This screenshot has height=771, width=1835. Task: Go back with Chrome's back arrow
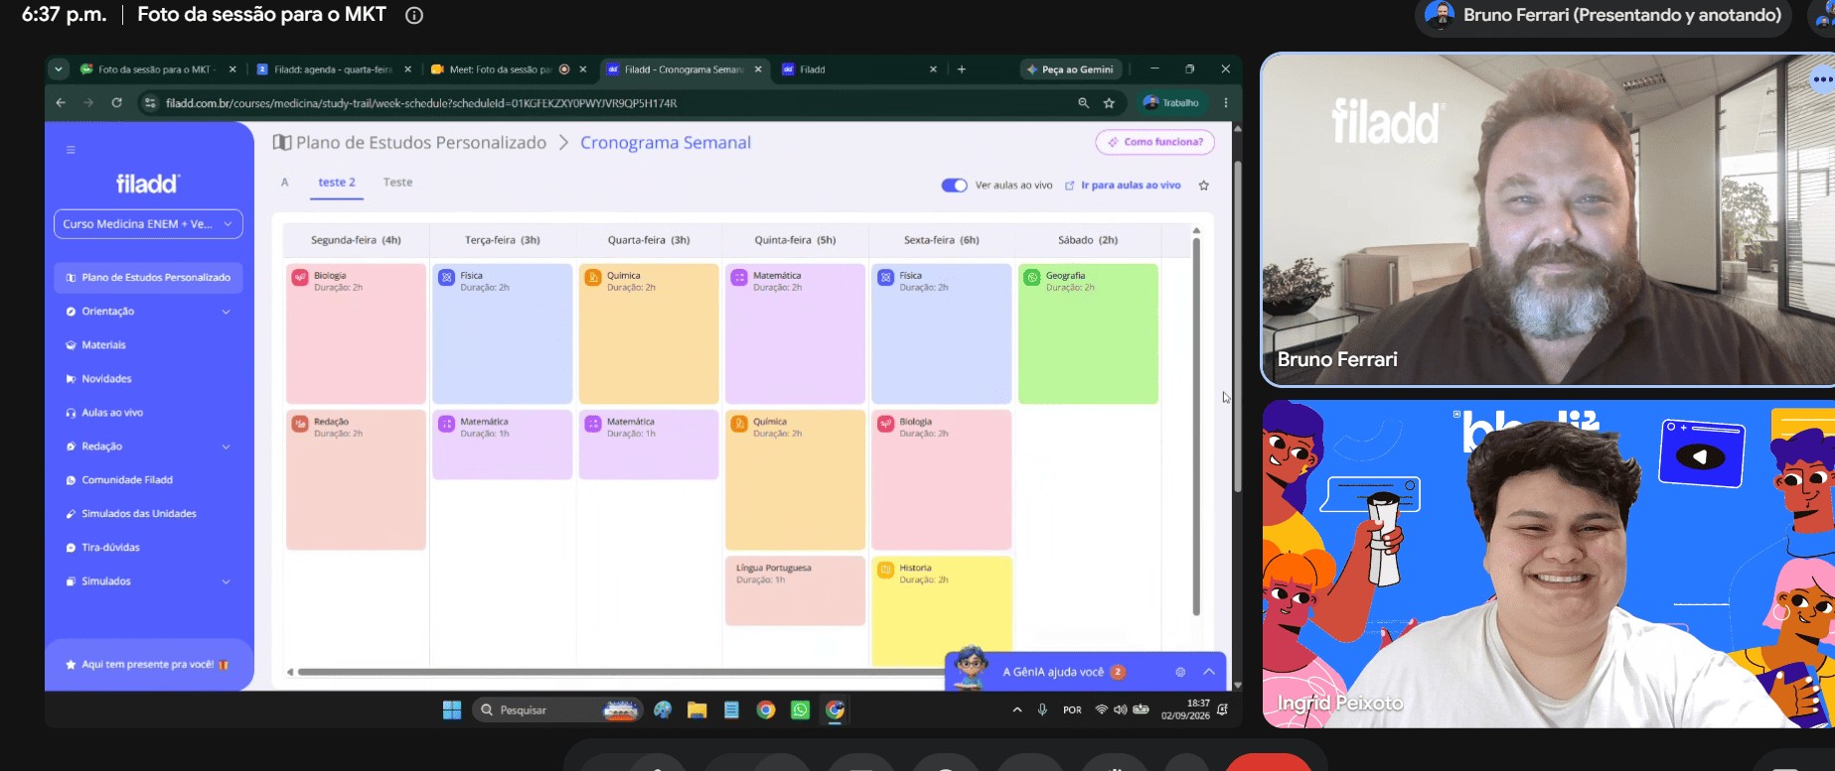tap(61, 102)
